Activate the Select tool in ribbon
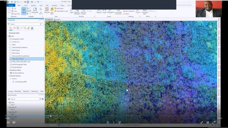This screenshot has width=228, height=128. [72, 12]
